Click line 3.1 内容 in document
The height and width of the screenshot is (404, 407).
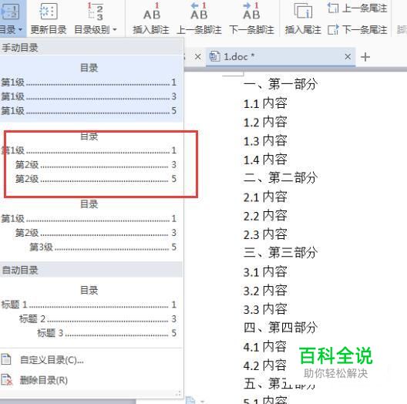click(x=265, y=272)
